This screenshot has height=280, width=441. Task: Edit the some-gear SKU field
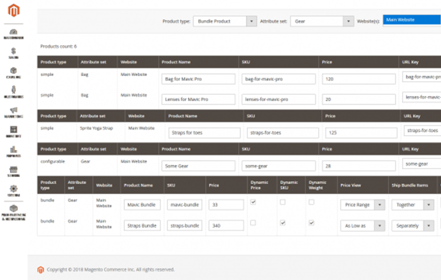click(278, 166)
